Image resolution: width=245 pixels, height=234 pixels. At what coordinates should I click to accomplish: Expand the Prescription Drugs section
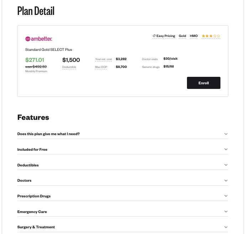tap(123, 196)
